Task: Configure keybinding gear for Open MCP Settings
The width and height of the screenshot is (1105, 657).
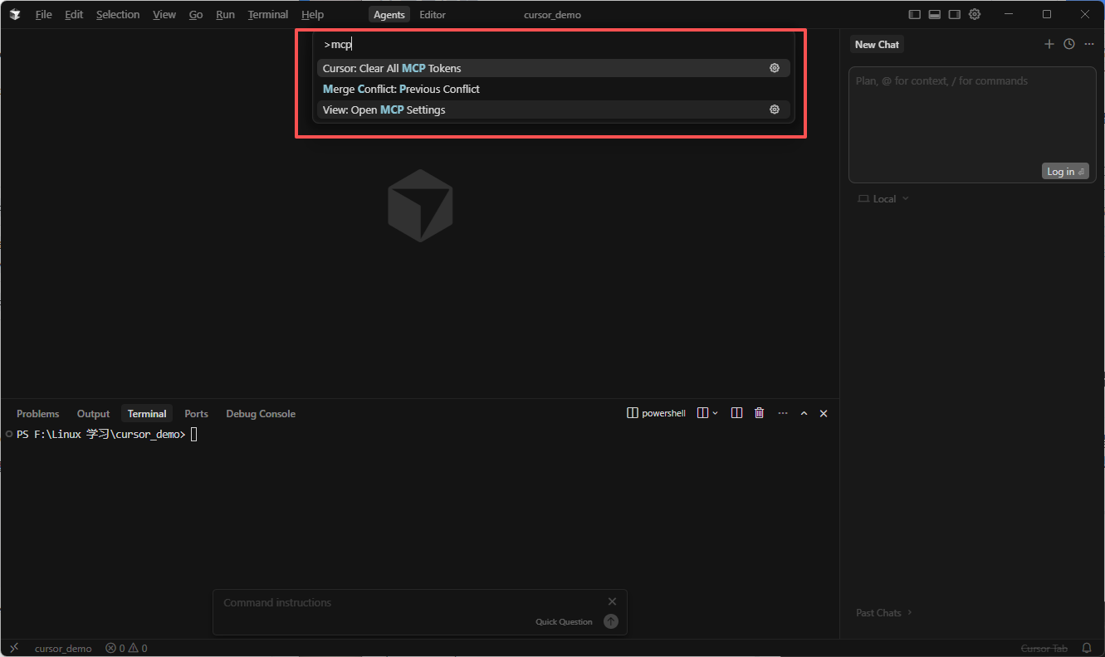Action: pos(775,109)
